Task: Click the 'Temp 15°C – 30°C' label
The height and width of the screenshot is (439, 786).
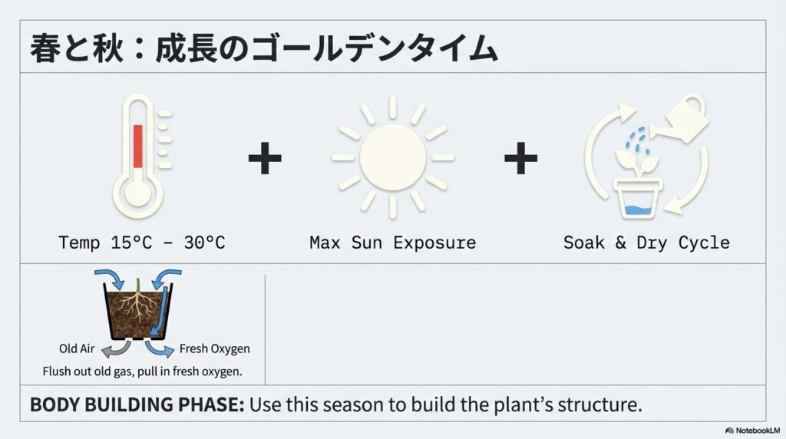Action: coord(142,243)
